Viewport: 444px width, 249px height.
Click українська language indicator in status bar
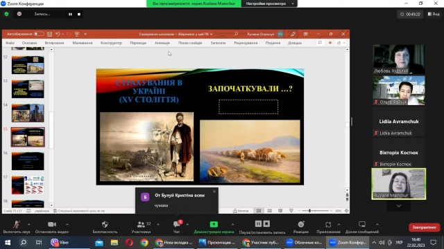pyautogui.click(x=42, y=211)
